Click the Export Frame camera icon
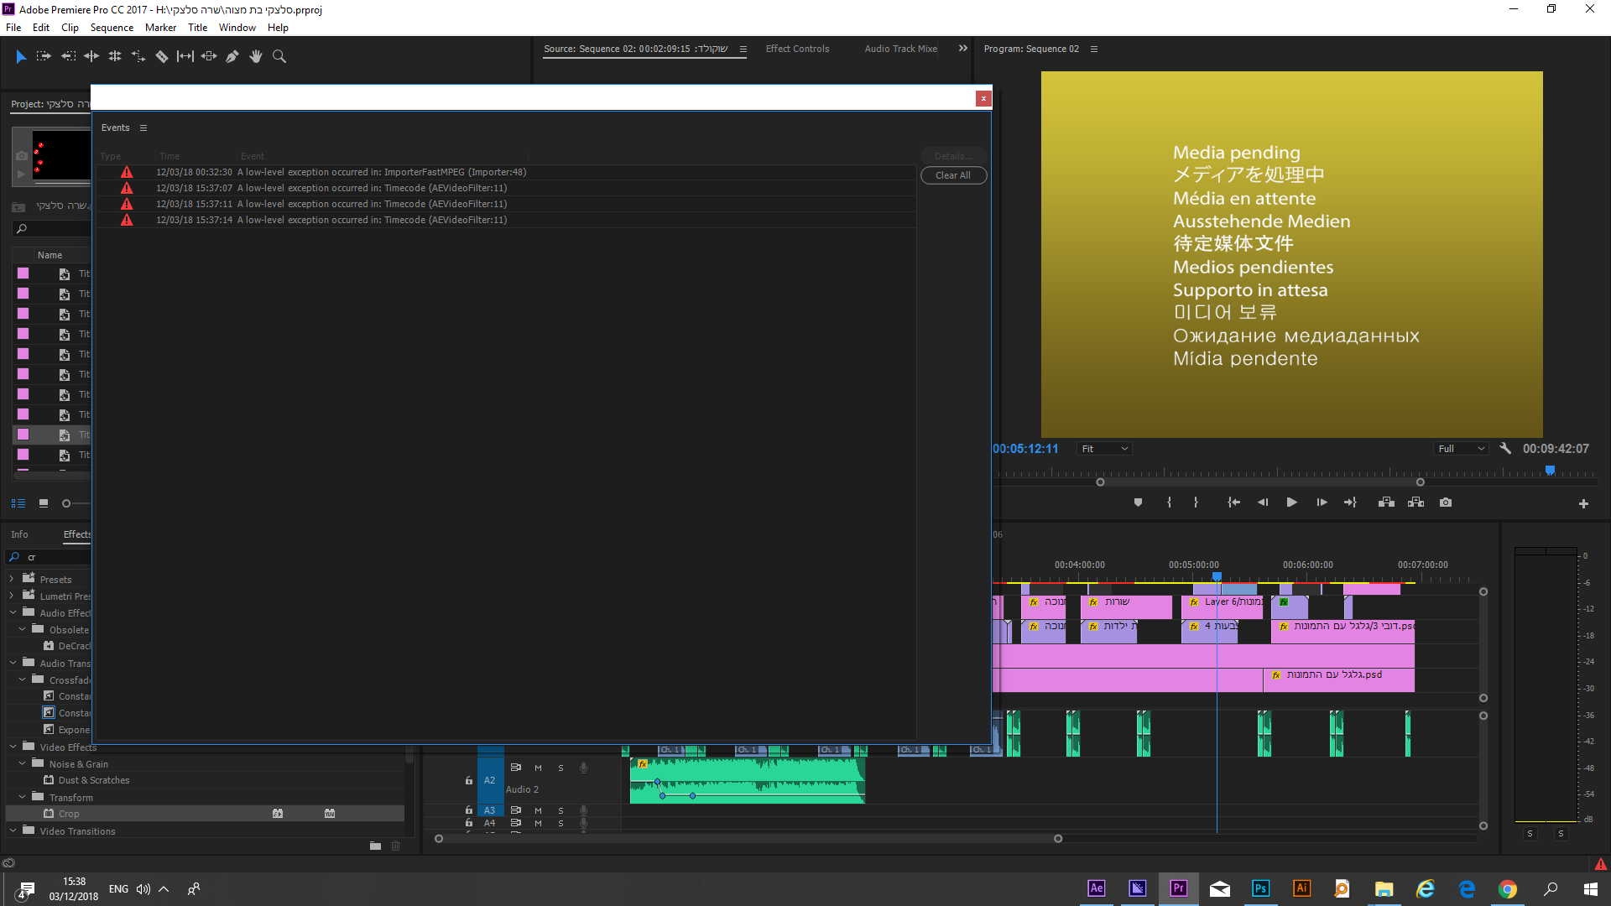This screenshot has width=1611, height=906. click(1446, 502)
